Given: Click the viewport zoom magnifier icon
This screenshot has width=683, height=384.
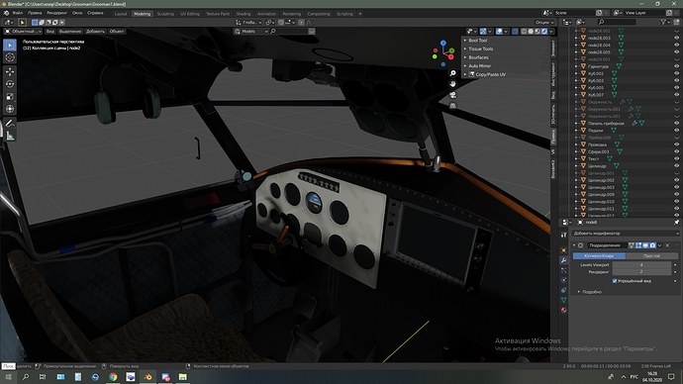Looking at the screenshot, I should [453, 73].
